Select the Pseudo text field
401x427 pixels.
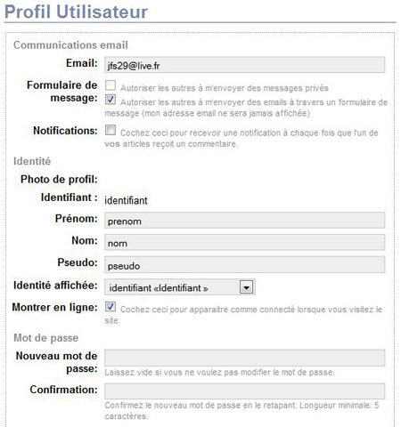pos(244,264)
